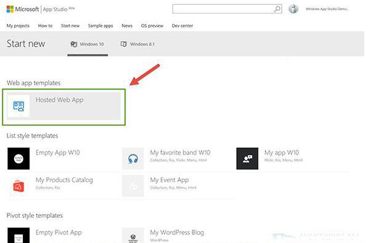Screen dimensions: 371x243
Task: Click description text under My favorite band W10
Action: pyautogui.click(x=178, y=160)
